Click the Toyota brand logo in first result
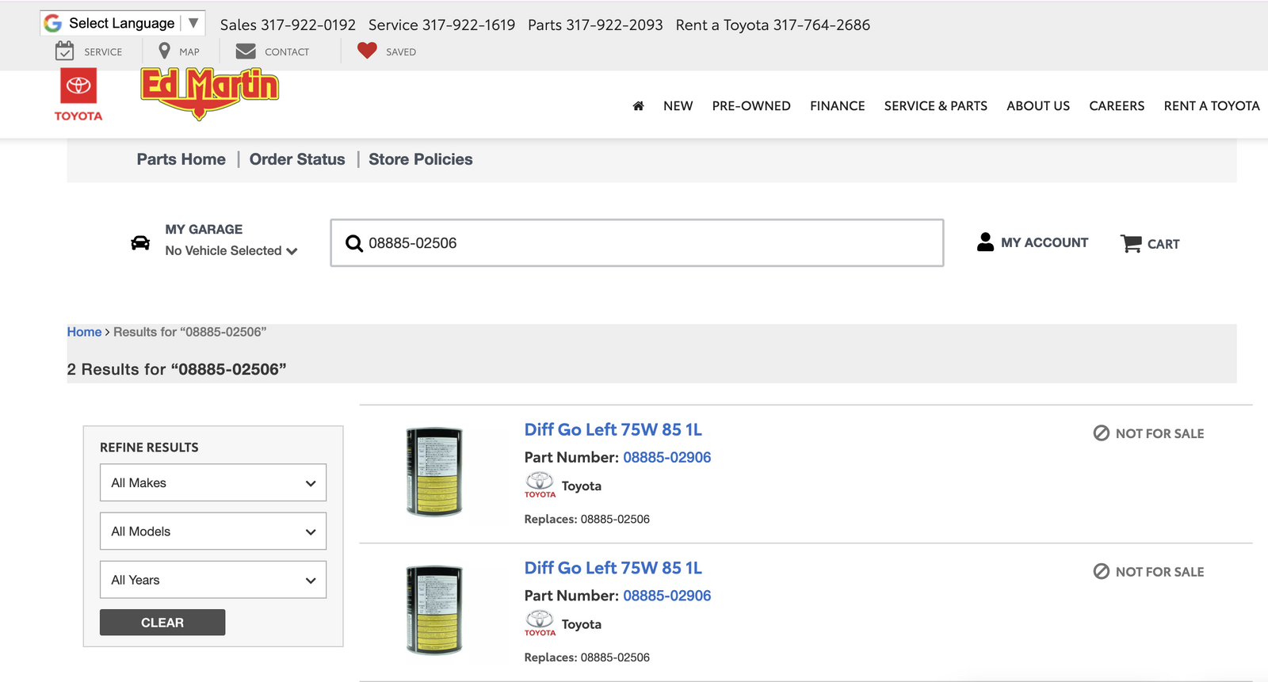Viewport: 1268px width, 682px height. pyautogui.click(x=540, y=485)
